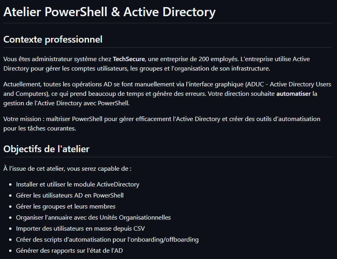
Task: Click the bullet about importing users from CSV
Action: click(83, 228)
